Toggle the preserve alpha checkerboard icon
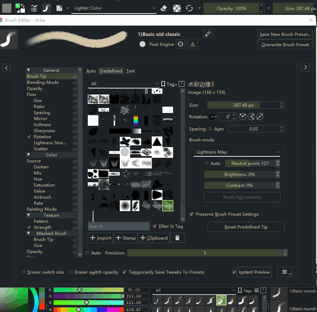 tap(177, 8)
